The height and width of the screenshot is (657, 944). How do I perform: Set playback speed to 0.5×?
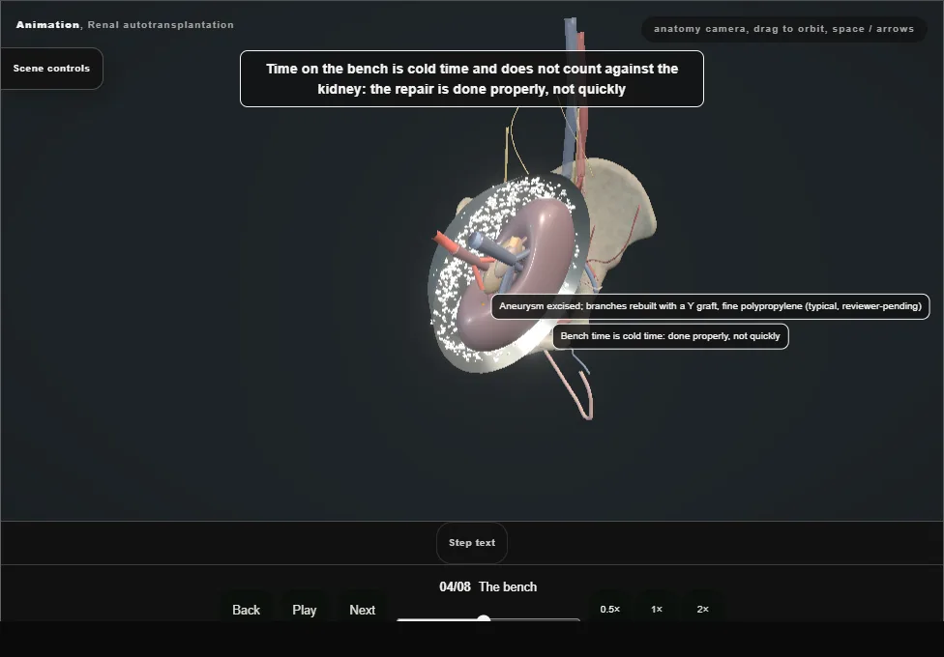(610, 609)
